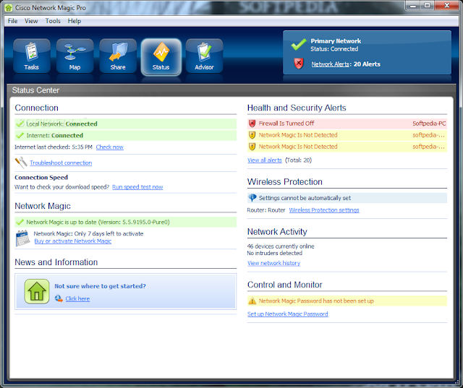Click Set up Network Magic Password link
This screenshot has height=388, width=463.
[288, 314]
